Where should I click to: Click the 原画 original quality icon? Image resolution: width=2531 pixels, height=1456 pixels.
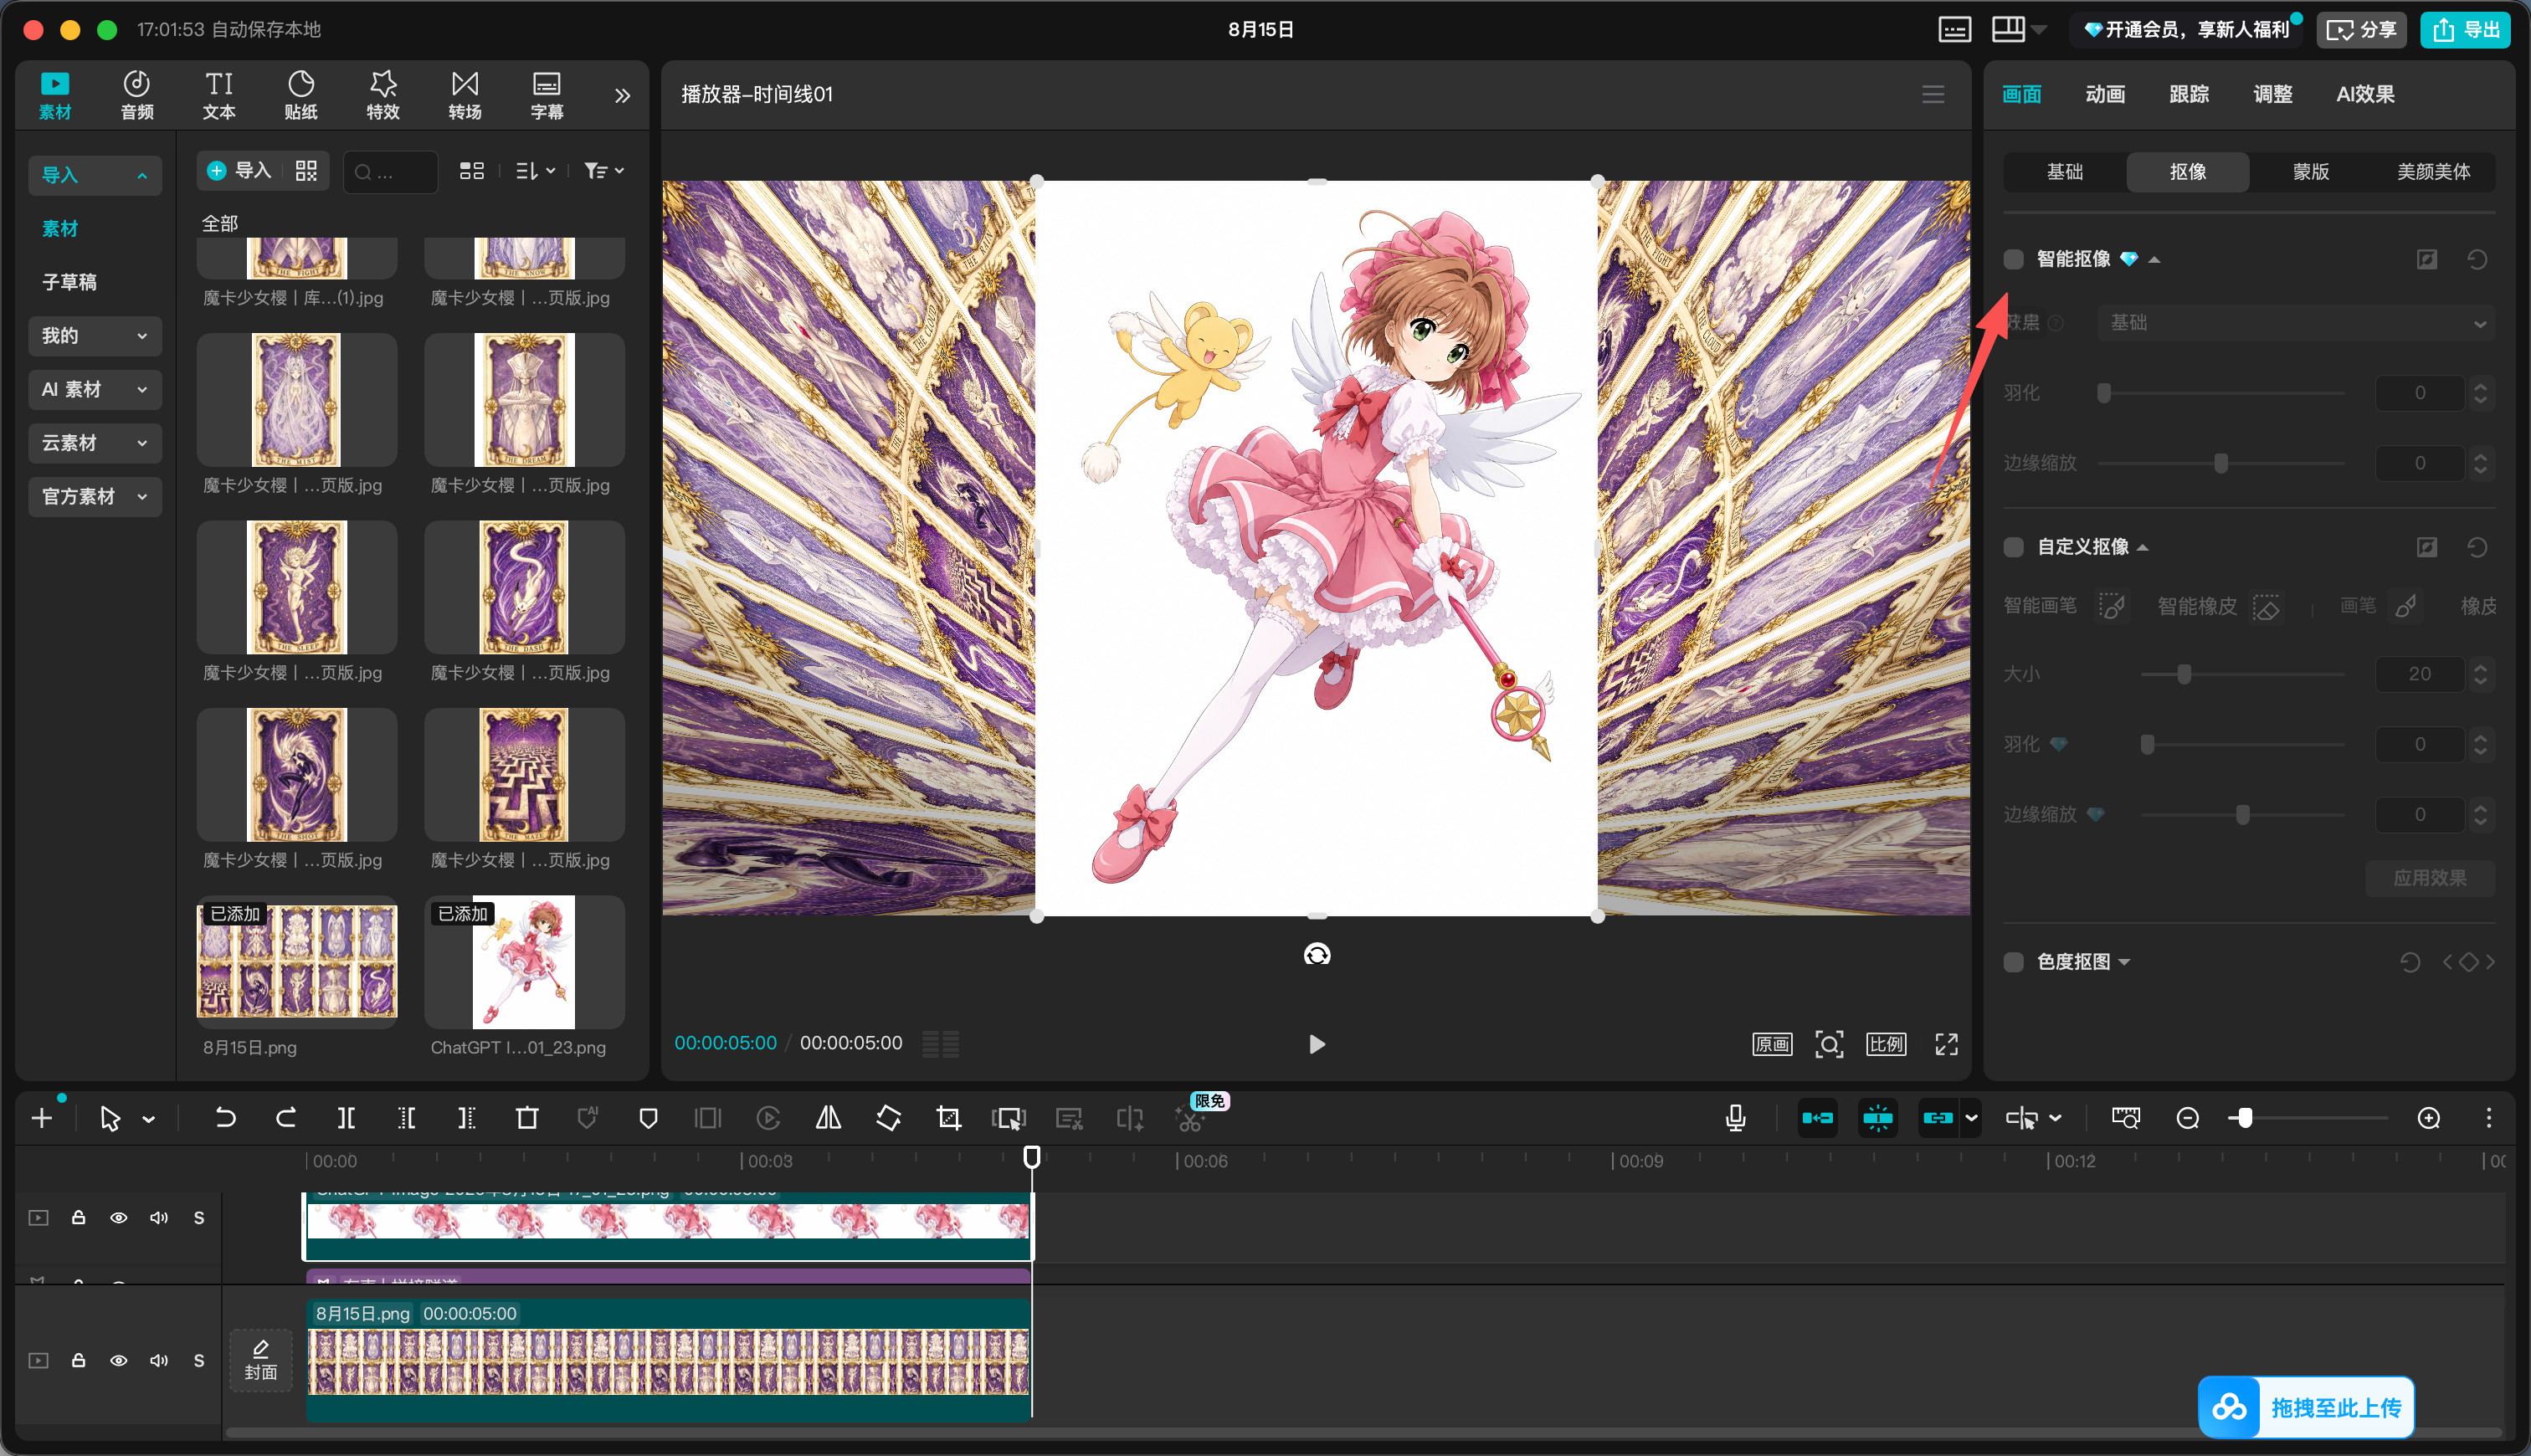click(x=1772, y=1044)
